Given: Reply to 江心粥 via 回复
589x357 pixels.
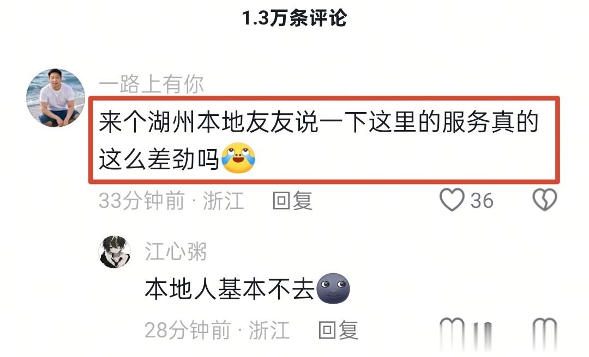Looking at the screenshot, I should pyautogui.click(x=338, y=330).
